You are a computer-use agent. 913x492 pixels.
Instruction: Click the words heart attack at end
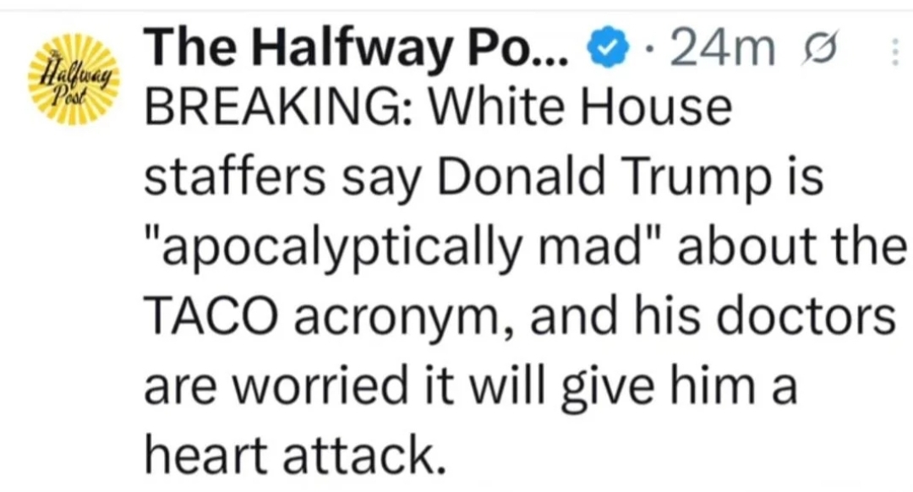[x=296, y=456]
